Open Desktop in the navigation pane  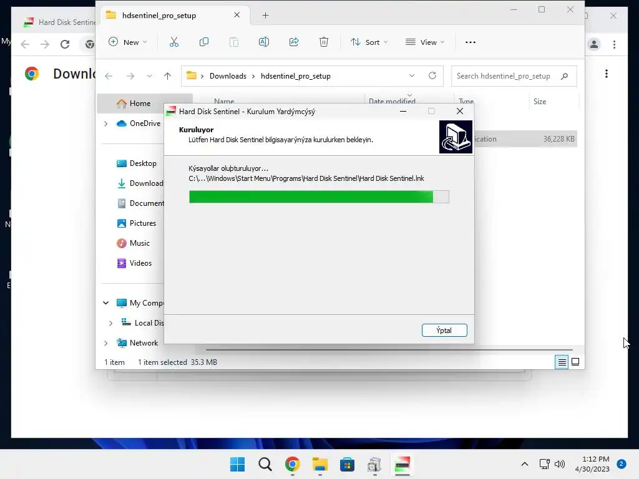[137, 163]
